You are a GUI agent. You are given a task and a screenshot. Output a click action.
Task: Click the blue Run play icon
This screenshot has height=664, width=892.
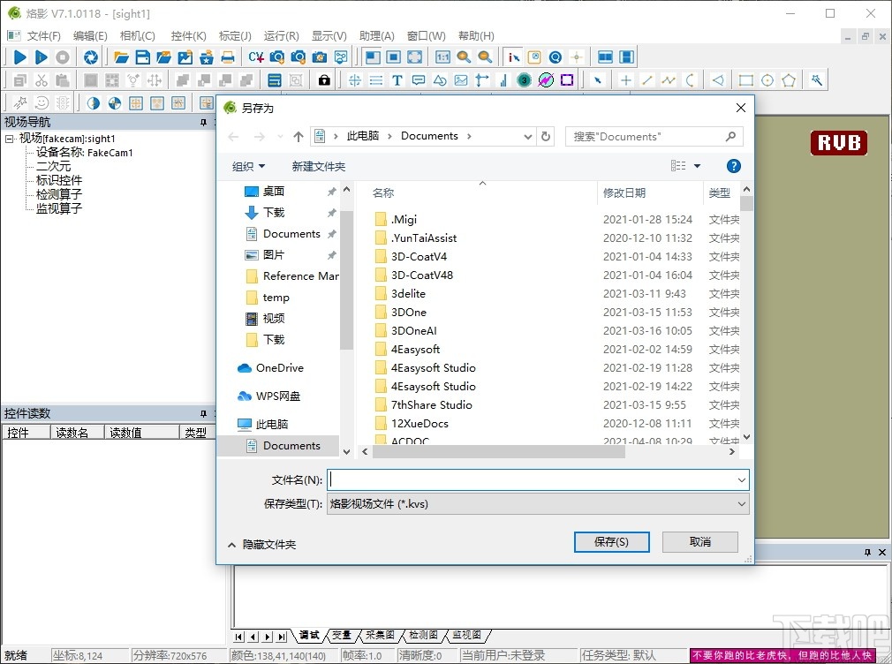(19, 57)
